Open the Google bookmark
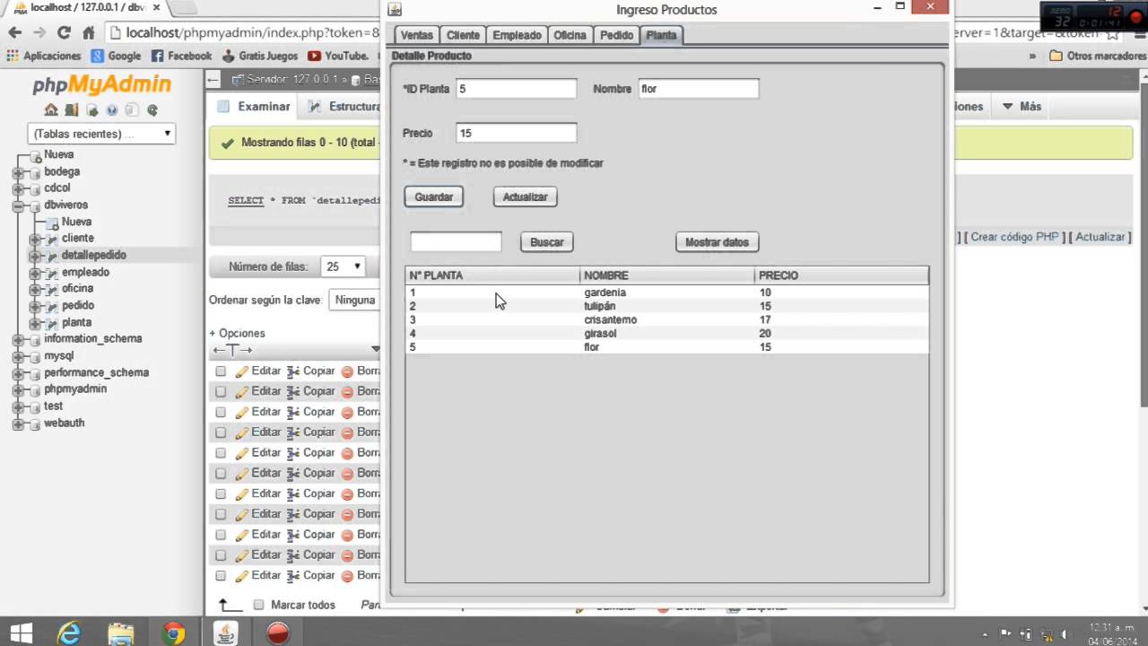 (x=116, y=56)
